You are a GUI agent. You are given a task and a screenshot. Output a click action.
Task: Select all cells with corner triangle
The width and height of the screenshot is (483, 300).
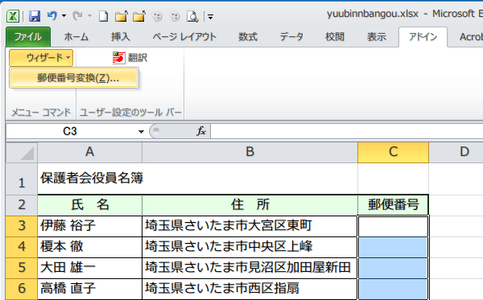[22, 153]
